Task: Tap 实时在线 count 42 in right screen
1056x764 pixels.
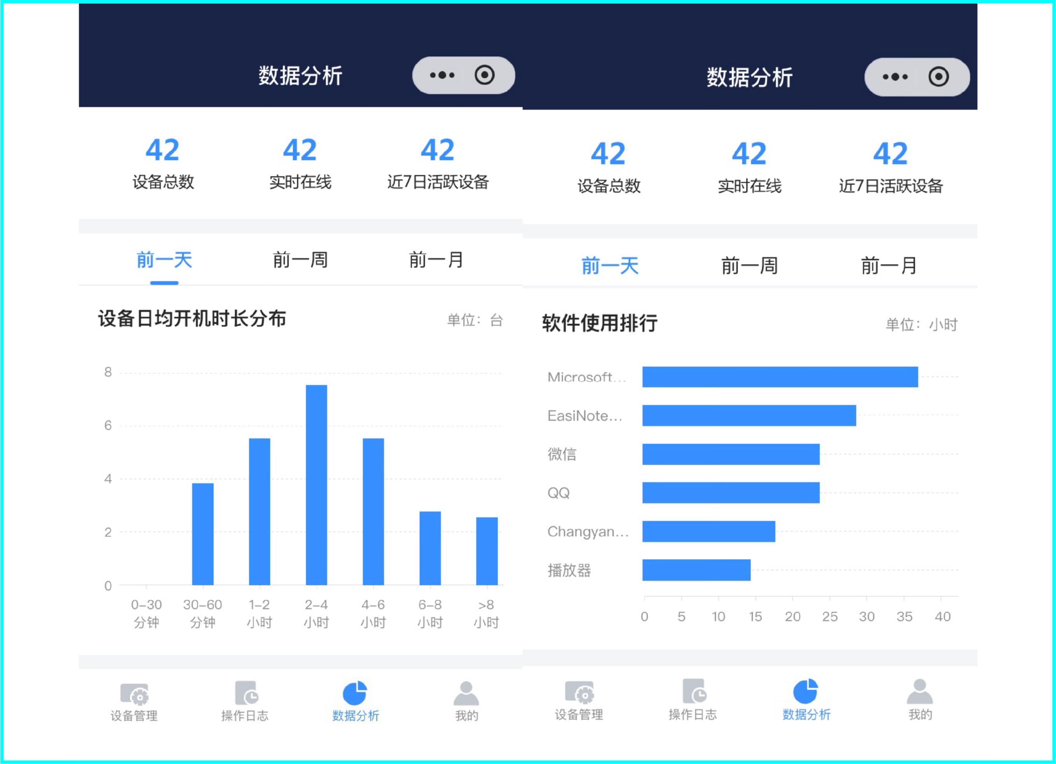Action: tap(749, 153)
